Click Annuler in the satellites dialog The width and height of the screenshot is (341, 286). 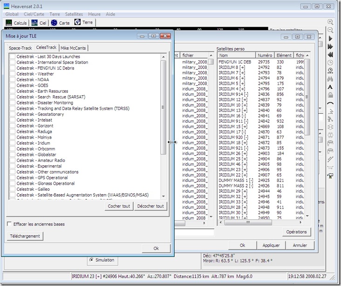point(300,245)
